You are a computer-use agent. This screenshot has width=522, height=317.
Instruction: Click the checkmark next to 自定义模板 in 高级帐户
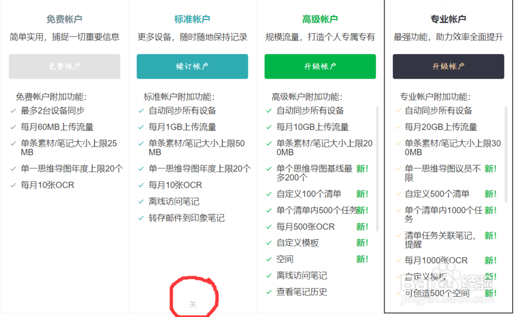click(269, 243)
